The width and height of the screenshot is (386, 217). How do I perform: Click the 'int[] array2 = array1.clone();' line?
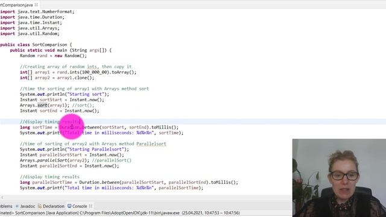(57, 78)
